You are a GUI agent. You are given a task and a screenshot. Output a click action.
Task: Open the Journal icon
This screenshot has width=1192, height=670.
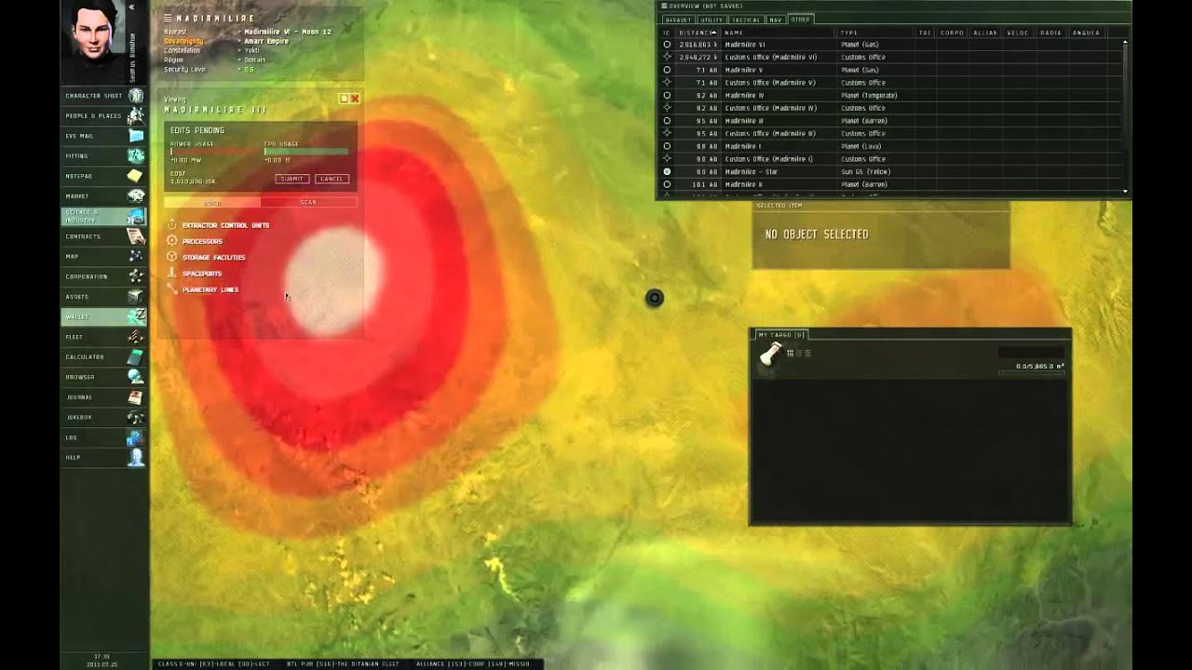tap(136, 397)
